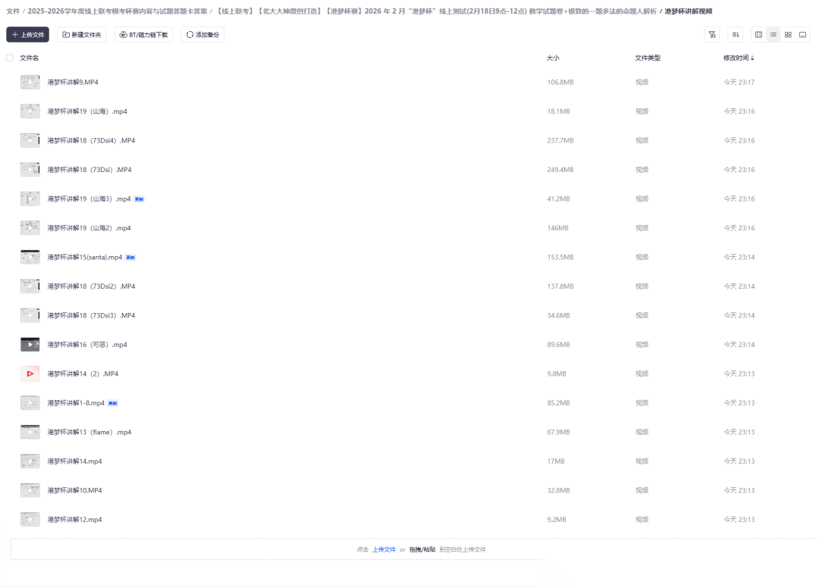The height and width of the screenshot is (588, 819).
Task: Open the 2025-2026学年度线上联考 breadcrumb folder
Action: pos(117,11)
